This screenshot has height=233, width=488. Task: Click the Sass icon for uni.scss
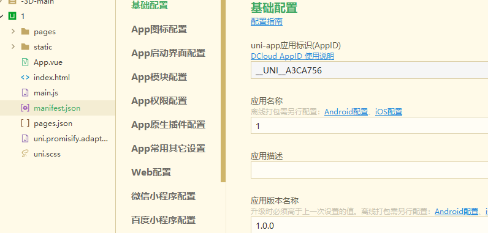[x=25, y=154]
